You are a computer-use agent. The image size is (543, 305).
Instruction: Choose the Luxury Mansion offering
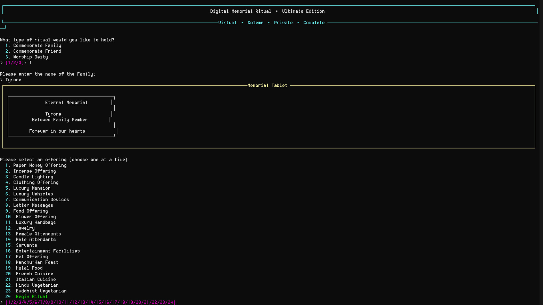tap(32, 188)
